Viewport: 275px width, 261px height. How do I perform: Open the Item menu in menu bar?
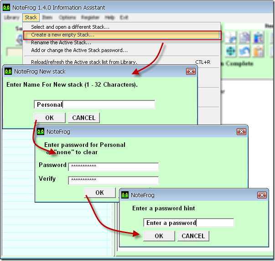47,17
